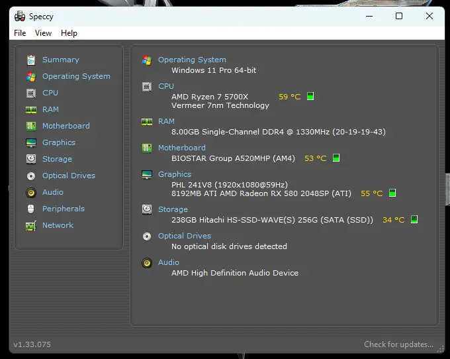
Task: Click the Storage hard drive icon in sidebar
Action: [31, 159]
